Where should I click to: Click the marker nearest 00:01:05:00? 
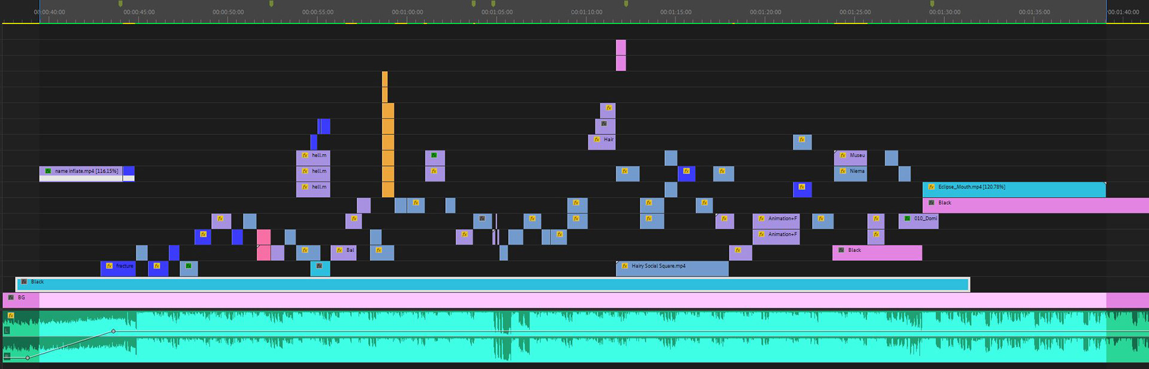[493, 4]
